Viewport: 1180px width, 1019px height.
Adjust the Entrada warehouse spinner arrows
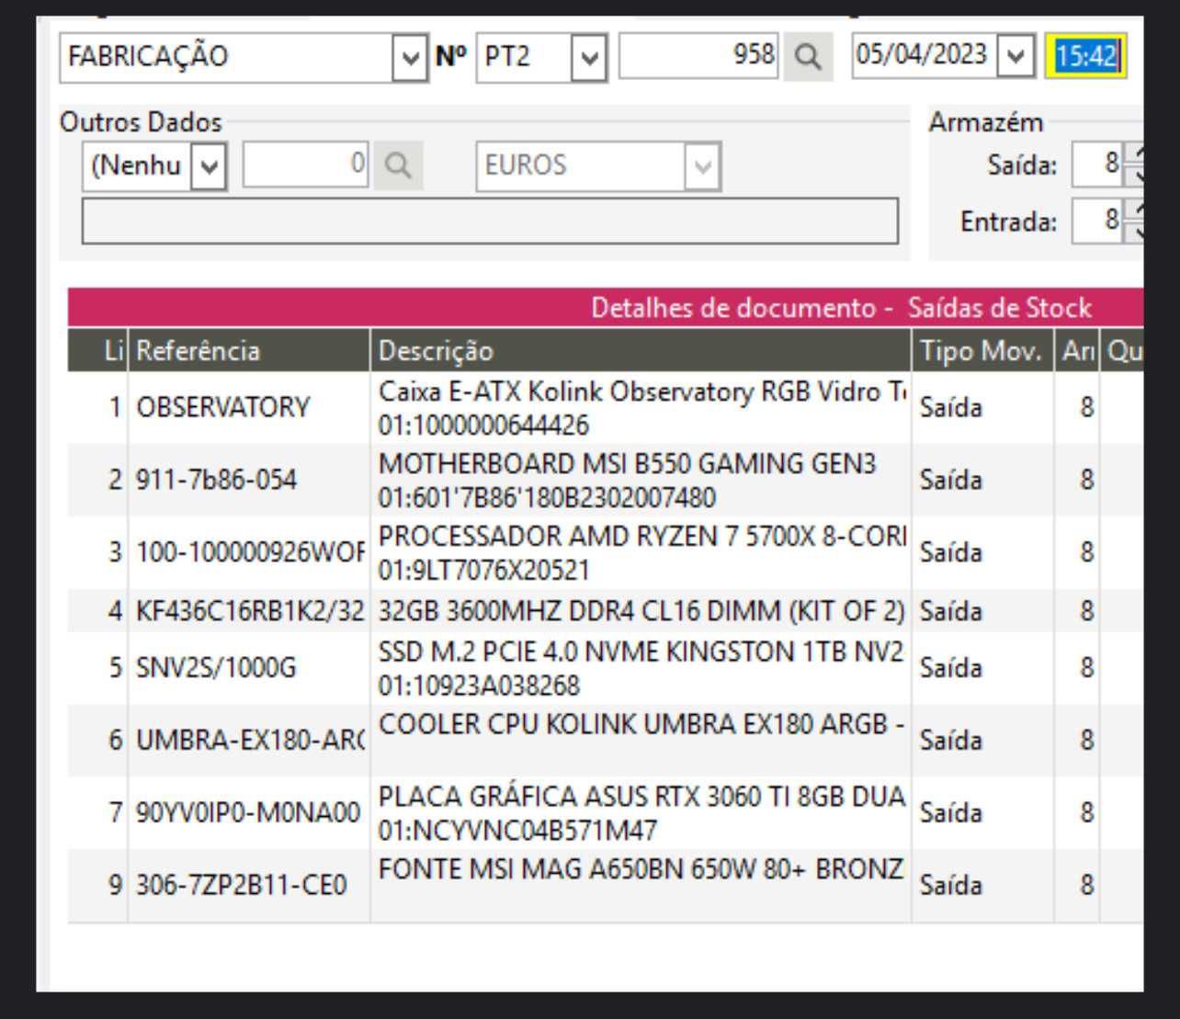[x=1135, y=221]
